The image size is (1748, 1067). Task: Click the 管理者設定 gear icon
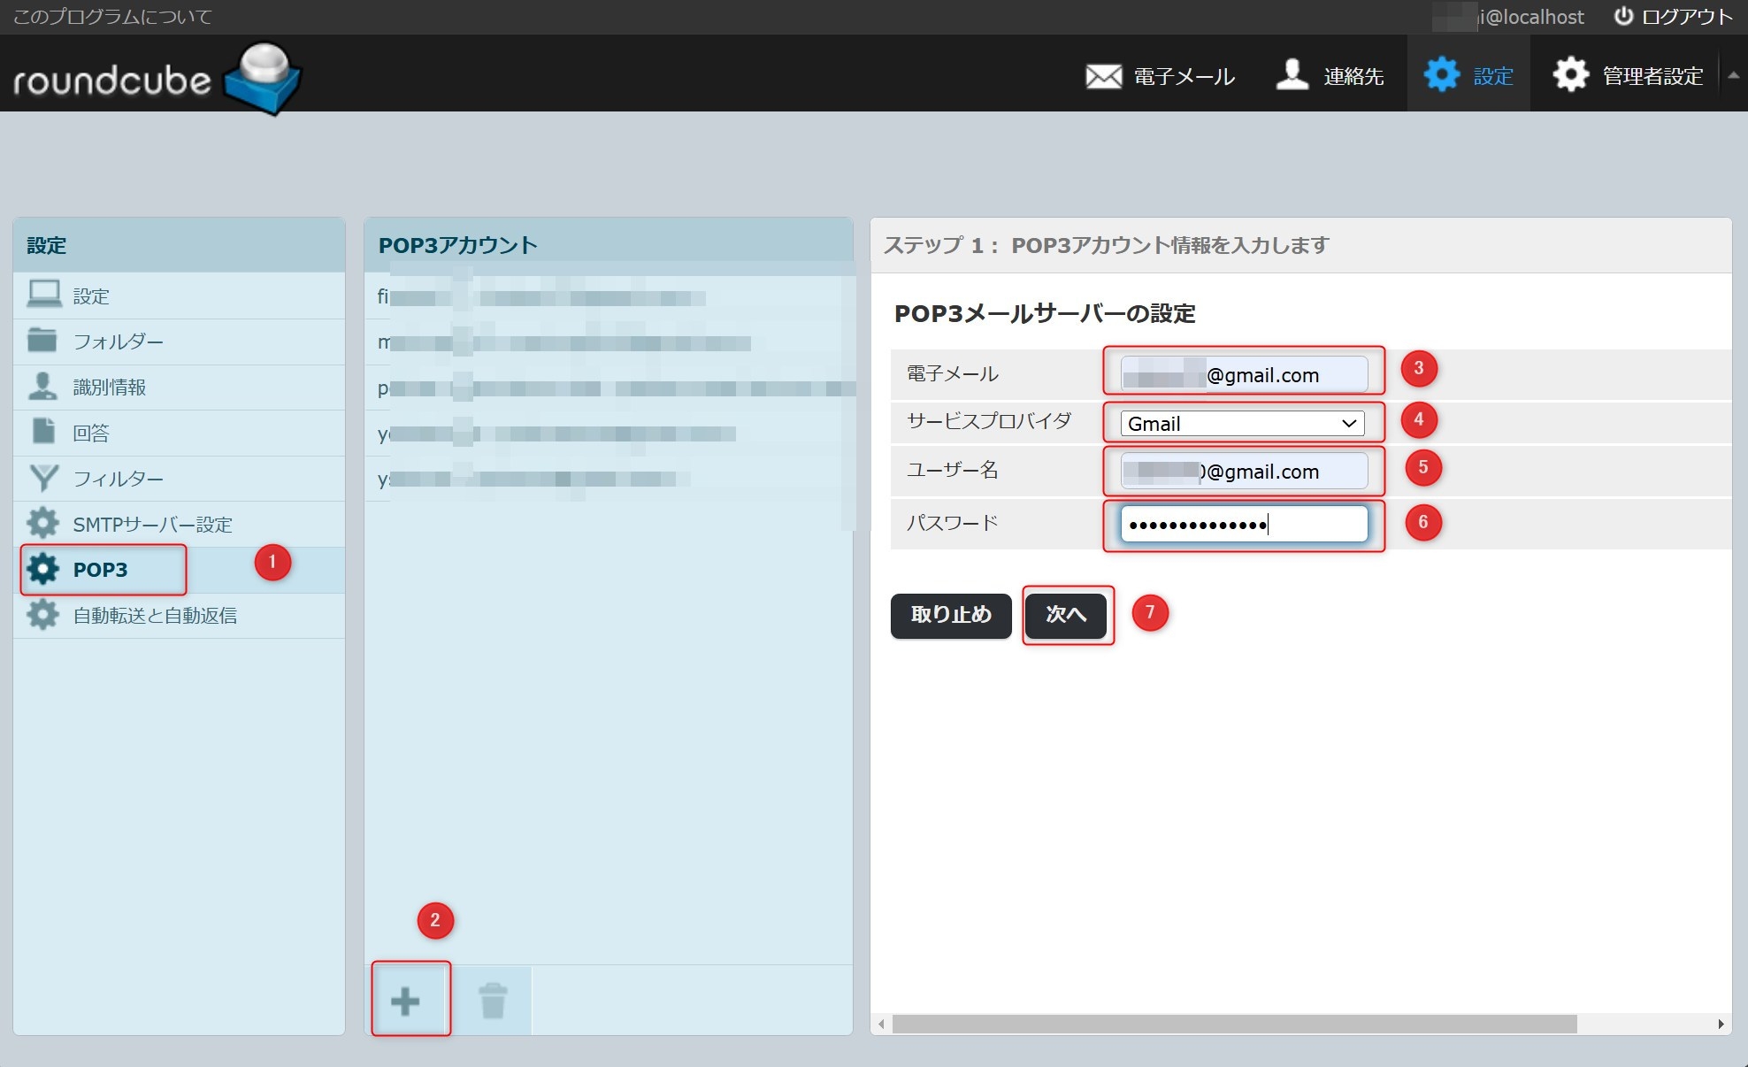[1571, 75]
